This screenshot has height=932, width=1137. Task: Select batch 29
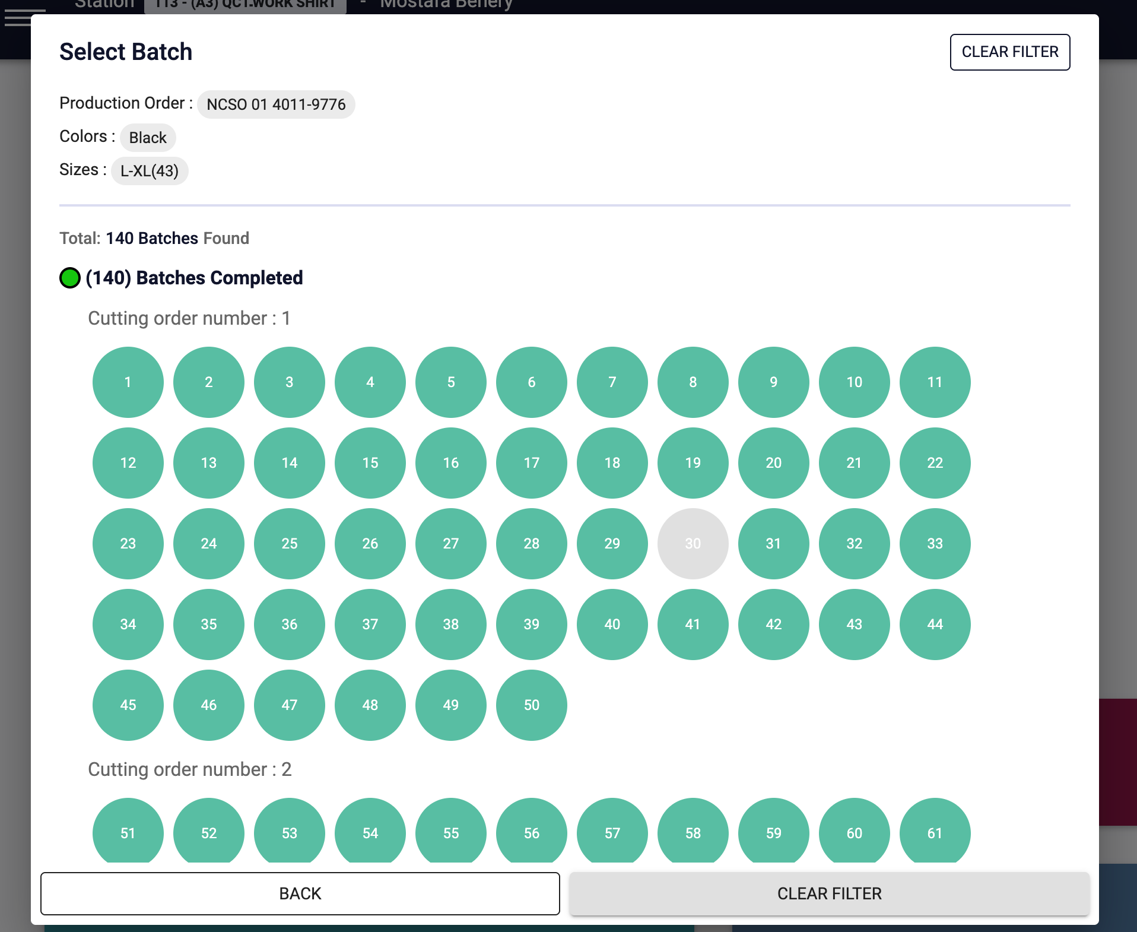tap(612, 544)
